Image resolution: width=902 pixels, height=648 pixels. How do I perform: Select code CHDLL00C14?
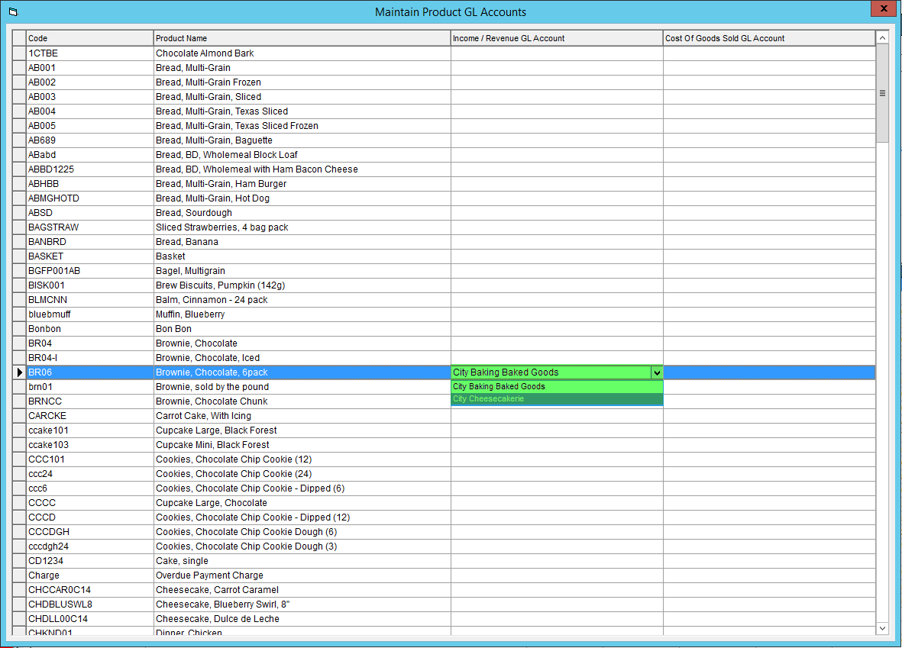coord(89,619)
